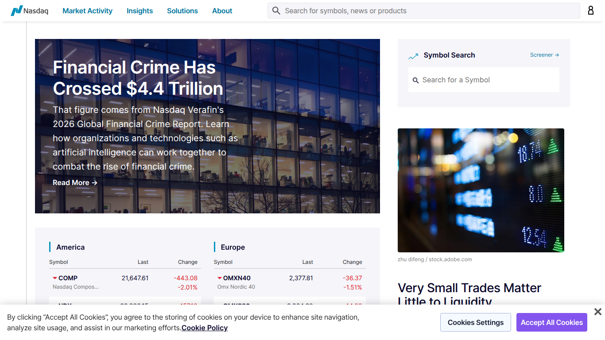Click red down arrow beside OMXN40

pos(220,278)
